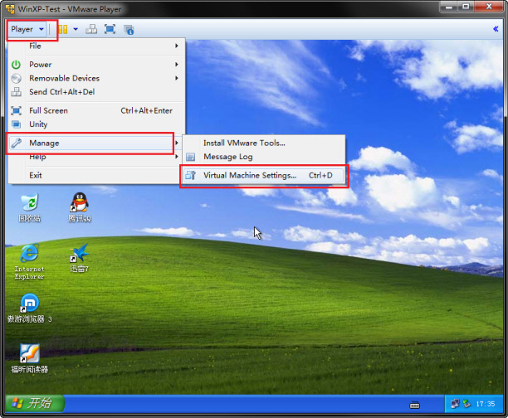Click the VMware Player title bar icon

pyautogui.click(x=10, y=9)
